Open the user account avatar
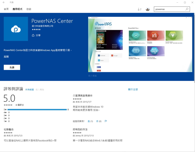The width and height of the screenshot is (195, 152). click(148, 9)
